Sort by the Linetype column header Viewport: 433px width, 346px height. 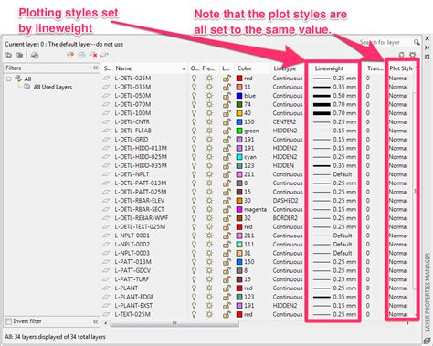tap(288, 68)
